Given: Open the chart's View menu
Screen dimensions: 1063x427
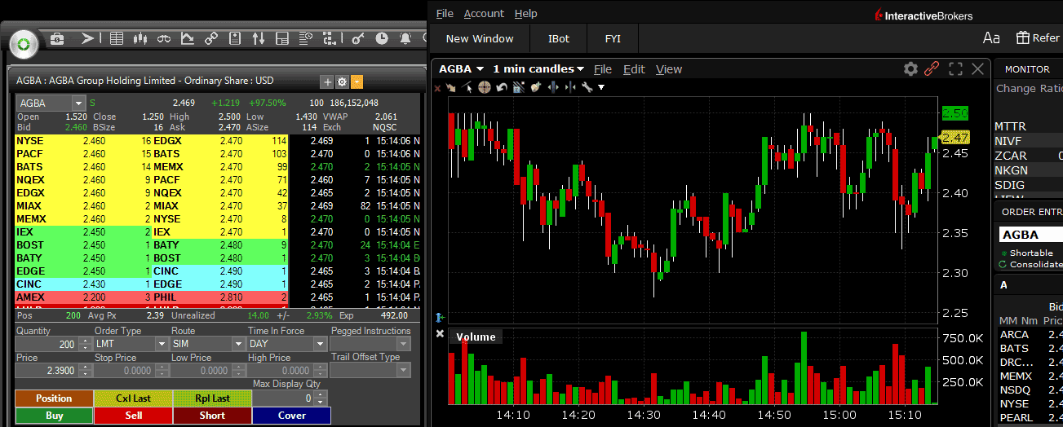Looking at the screenshot, I should pyautogui.click(x=669, y=69).
